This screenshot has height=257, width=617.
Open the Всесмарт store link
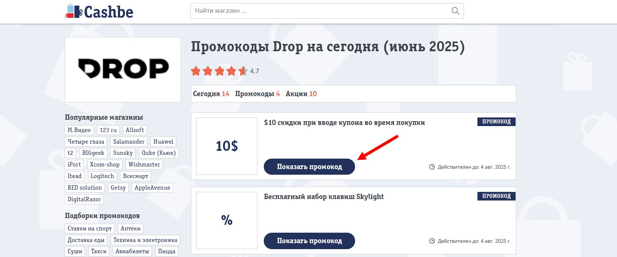click(x=135, y=176)
